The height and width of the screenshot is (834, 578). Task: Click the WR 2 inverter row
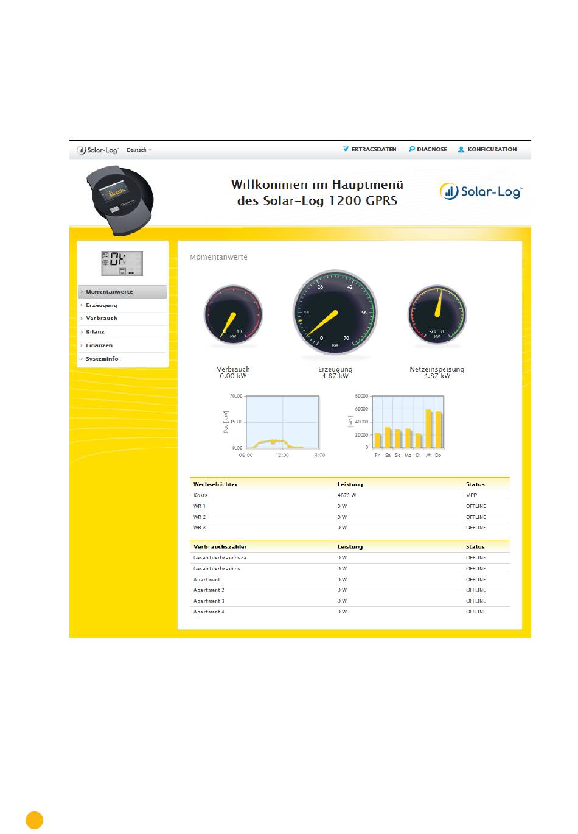click(350, 517)
